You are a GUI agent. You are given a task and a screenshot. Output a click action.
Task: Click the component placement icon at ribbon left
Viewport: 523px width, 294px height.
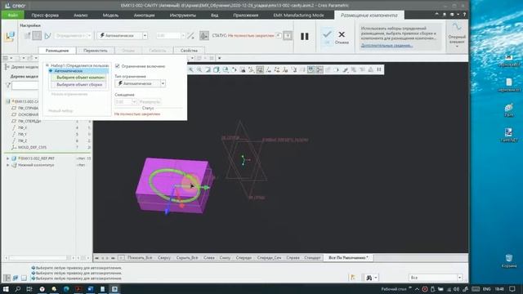pyautogui.click(x=10, y=36)
